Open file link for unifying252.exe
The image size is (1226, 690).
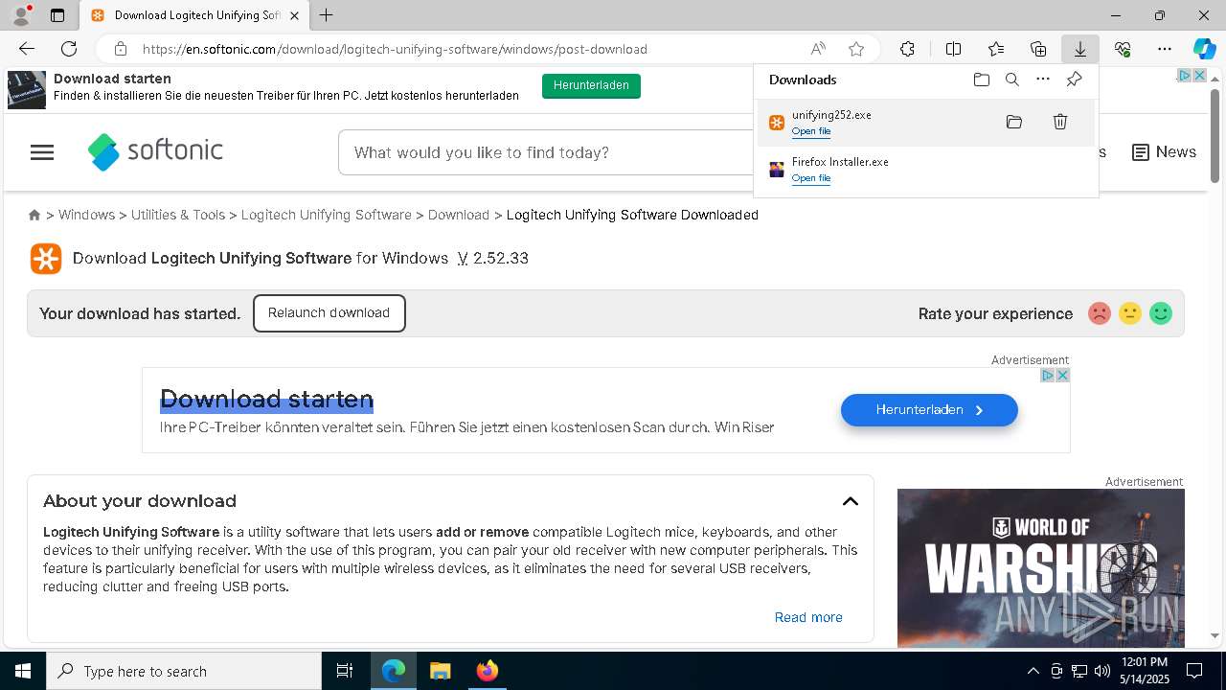click(811, 131)
